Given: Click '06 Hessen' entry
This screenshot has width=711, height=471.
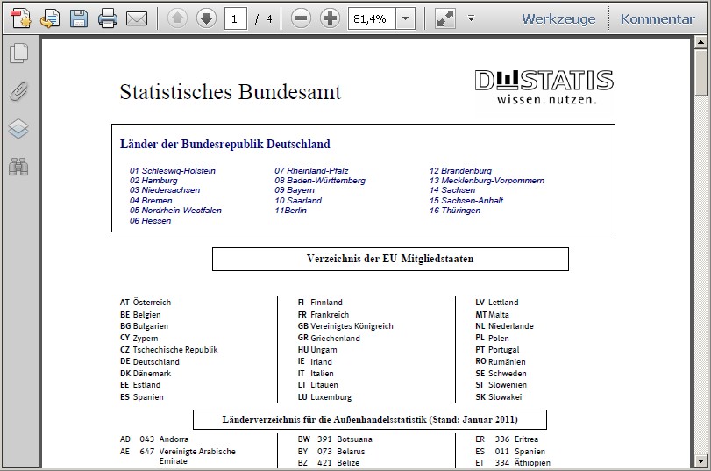Looking at the screenshot, I should [x=150, y=221].
